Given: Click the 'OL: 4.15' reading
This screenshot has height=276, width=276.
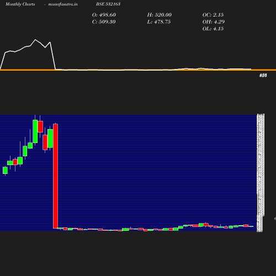Looking at the screenshot, I should pos(213,29).
